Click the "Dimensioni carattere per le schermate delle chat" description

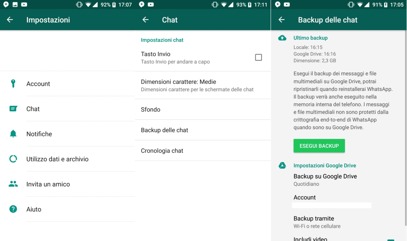197,89
